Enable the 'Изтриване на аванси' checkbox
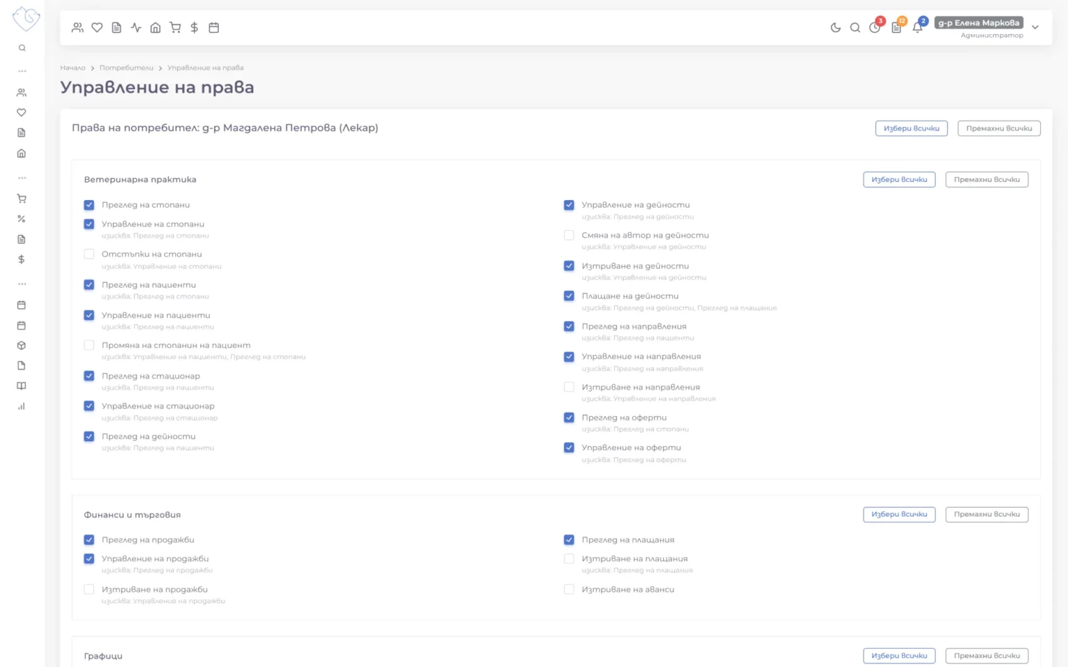1068x667 pixels. pyautogui.click(x=569, y=589)
